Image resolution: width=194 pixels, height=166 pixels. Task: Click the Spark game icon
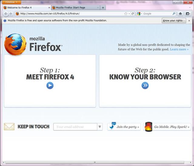(x=149, y=127)
